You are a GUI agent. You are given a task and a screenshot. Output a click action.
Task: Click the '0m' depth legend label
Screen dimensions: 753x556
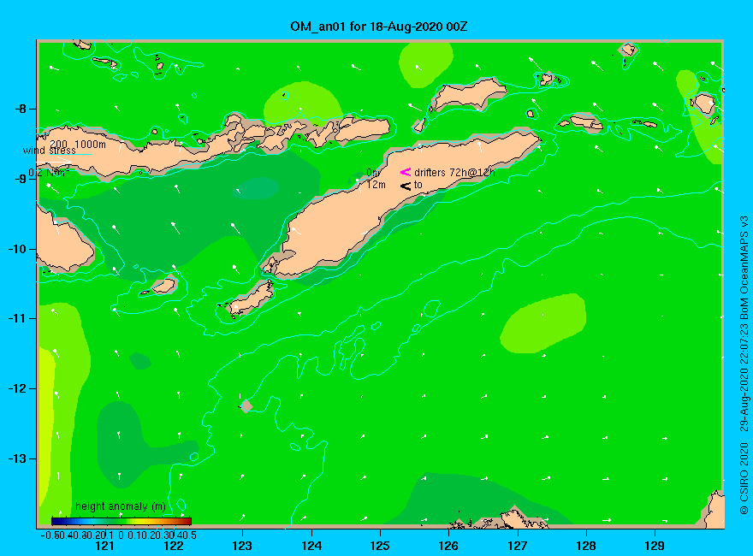(x=373, y=172)
